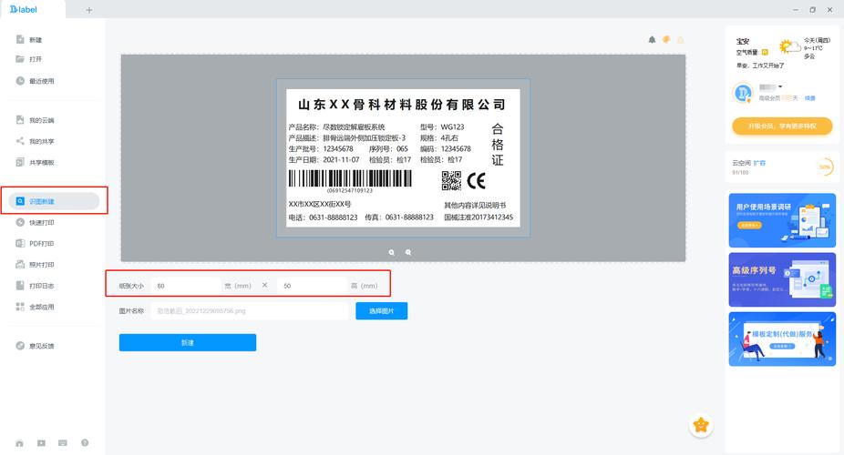Click the blue 新建 create button

(188, 342)
